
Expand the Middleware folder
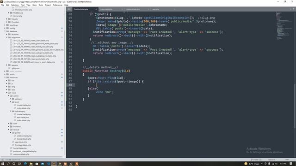coord(8,13)
